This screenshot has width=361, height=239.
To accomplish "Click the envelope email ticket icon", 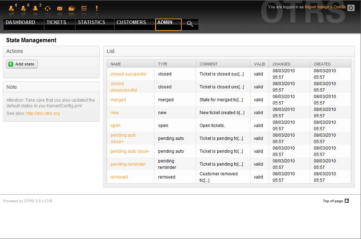I will [60, 8].
